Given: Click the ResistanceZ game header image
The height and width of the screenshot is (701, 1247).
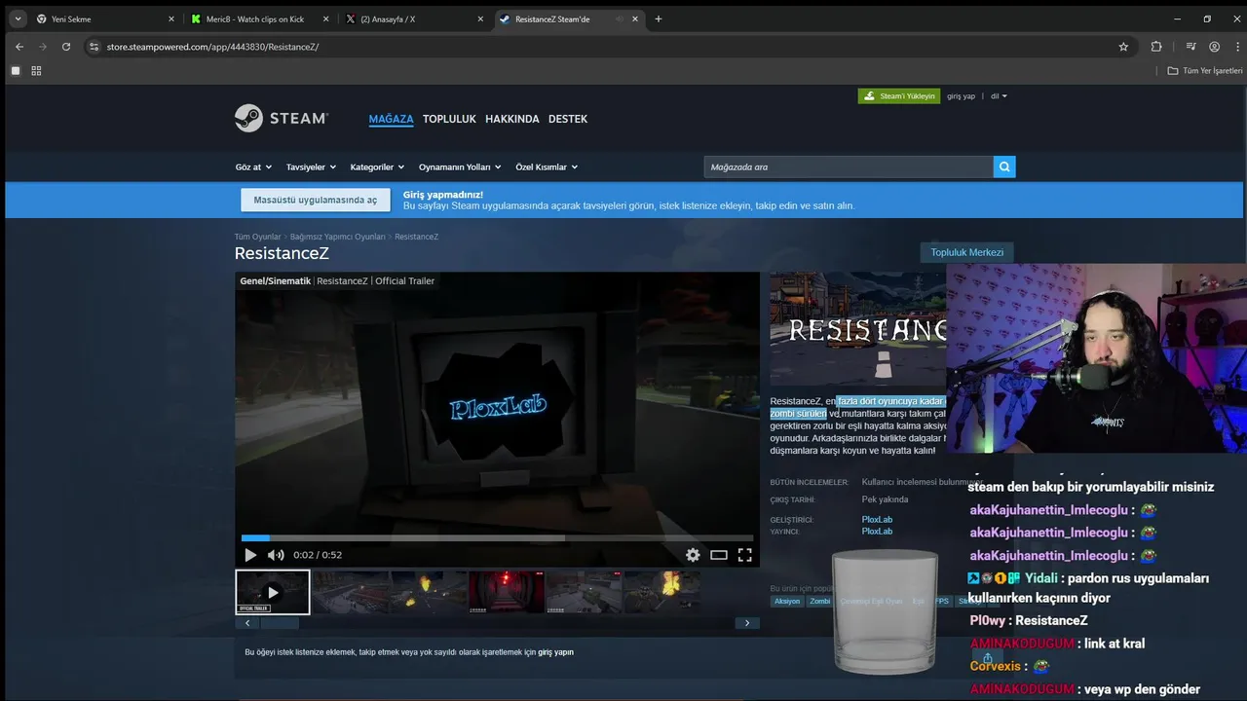Looking at the screenshot, I should 858,328.
